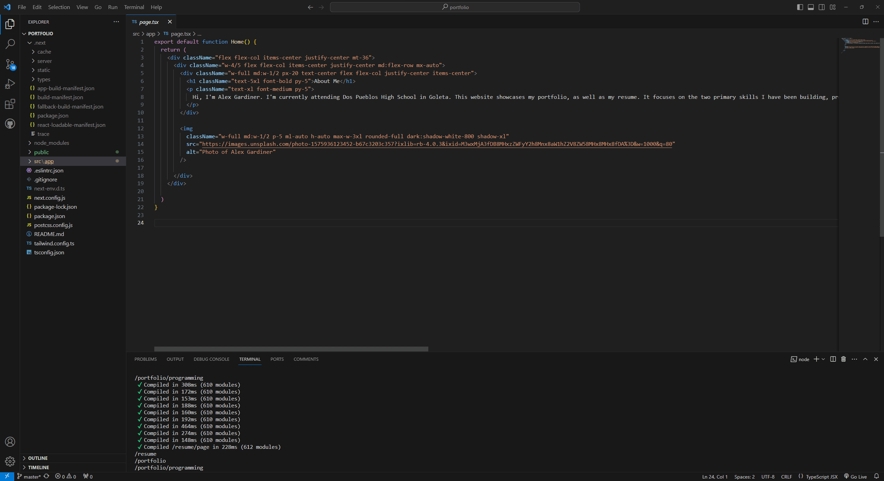Open Source Control view with 18 badge
The height and width of the screenshot is (481, 884).
point(10,64)
